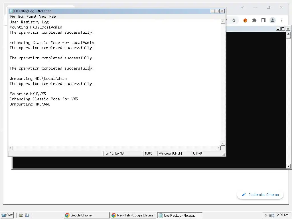Click the 'Unmounting HKU\VM5' line
This screenshot has height=219, width=292.
[x=30, y=104]
